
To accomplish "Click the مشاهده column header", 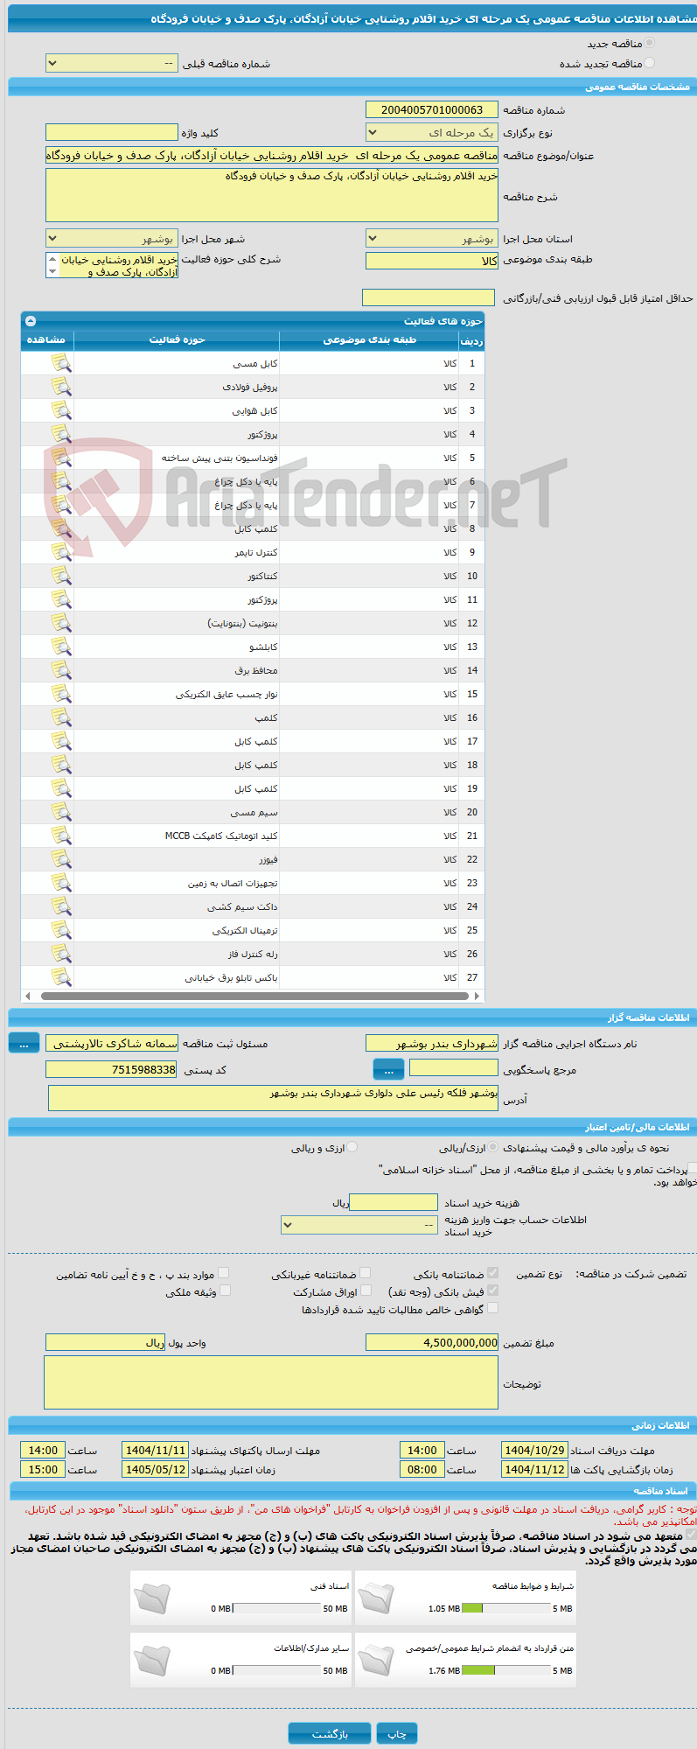I will (46, 339).
